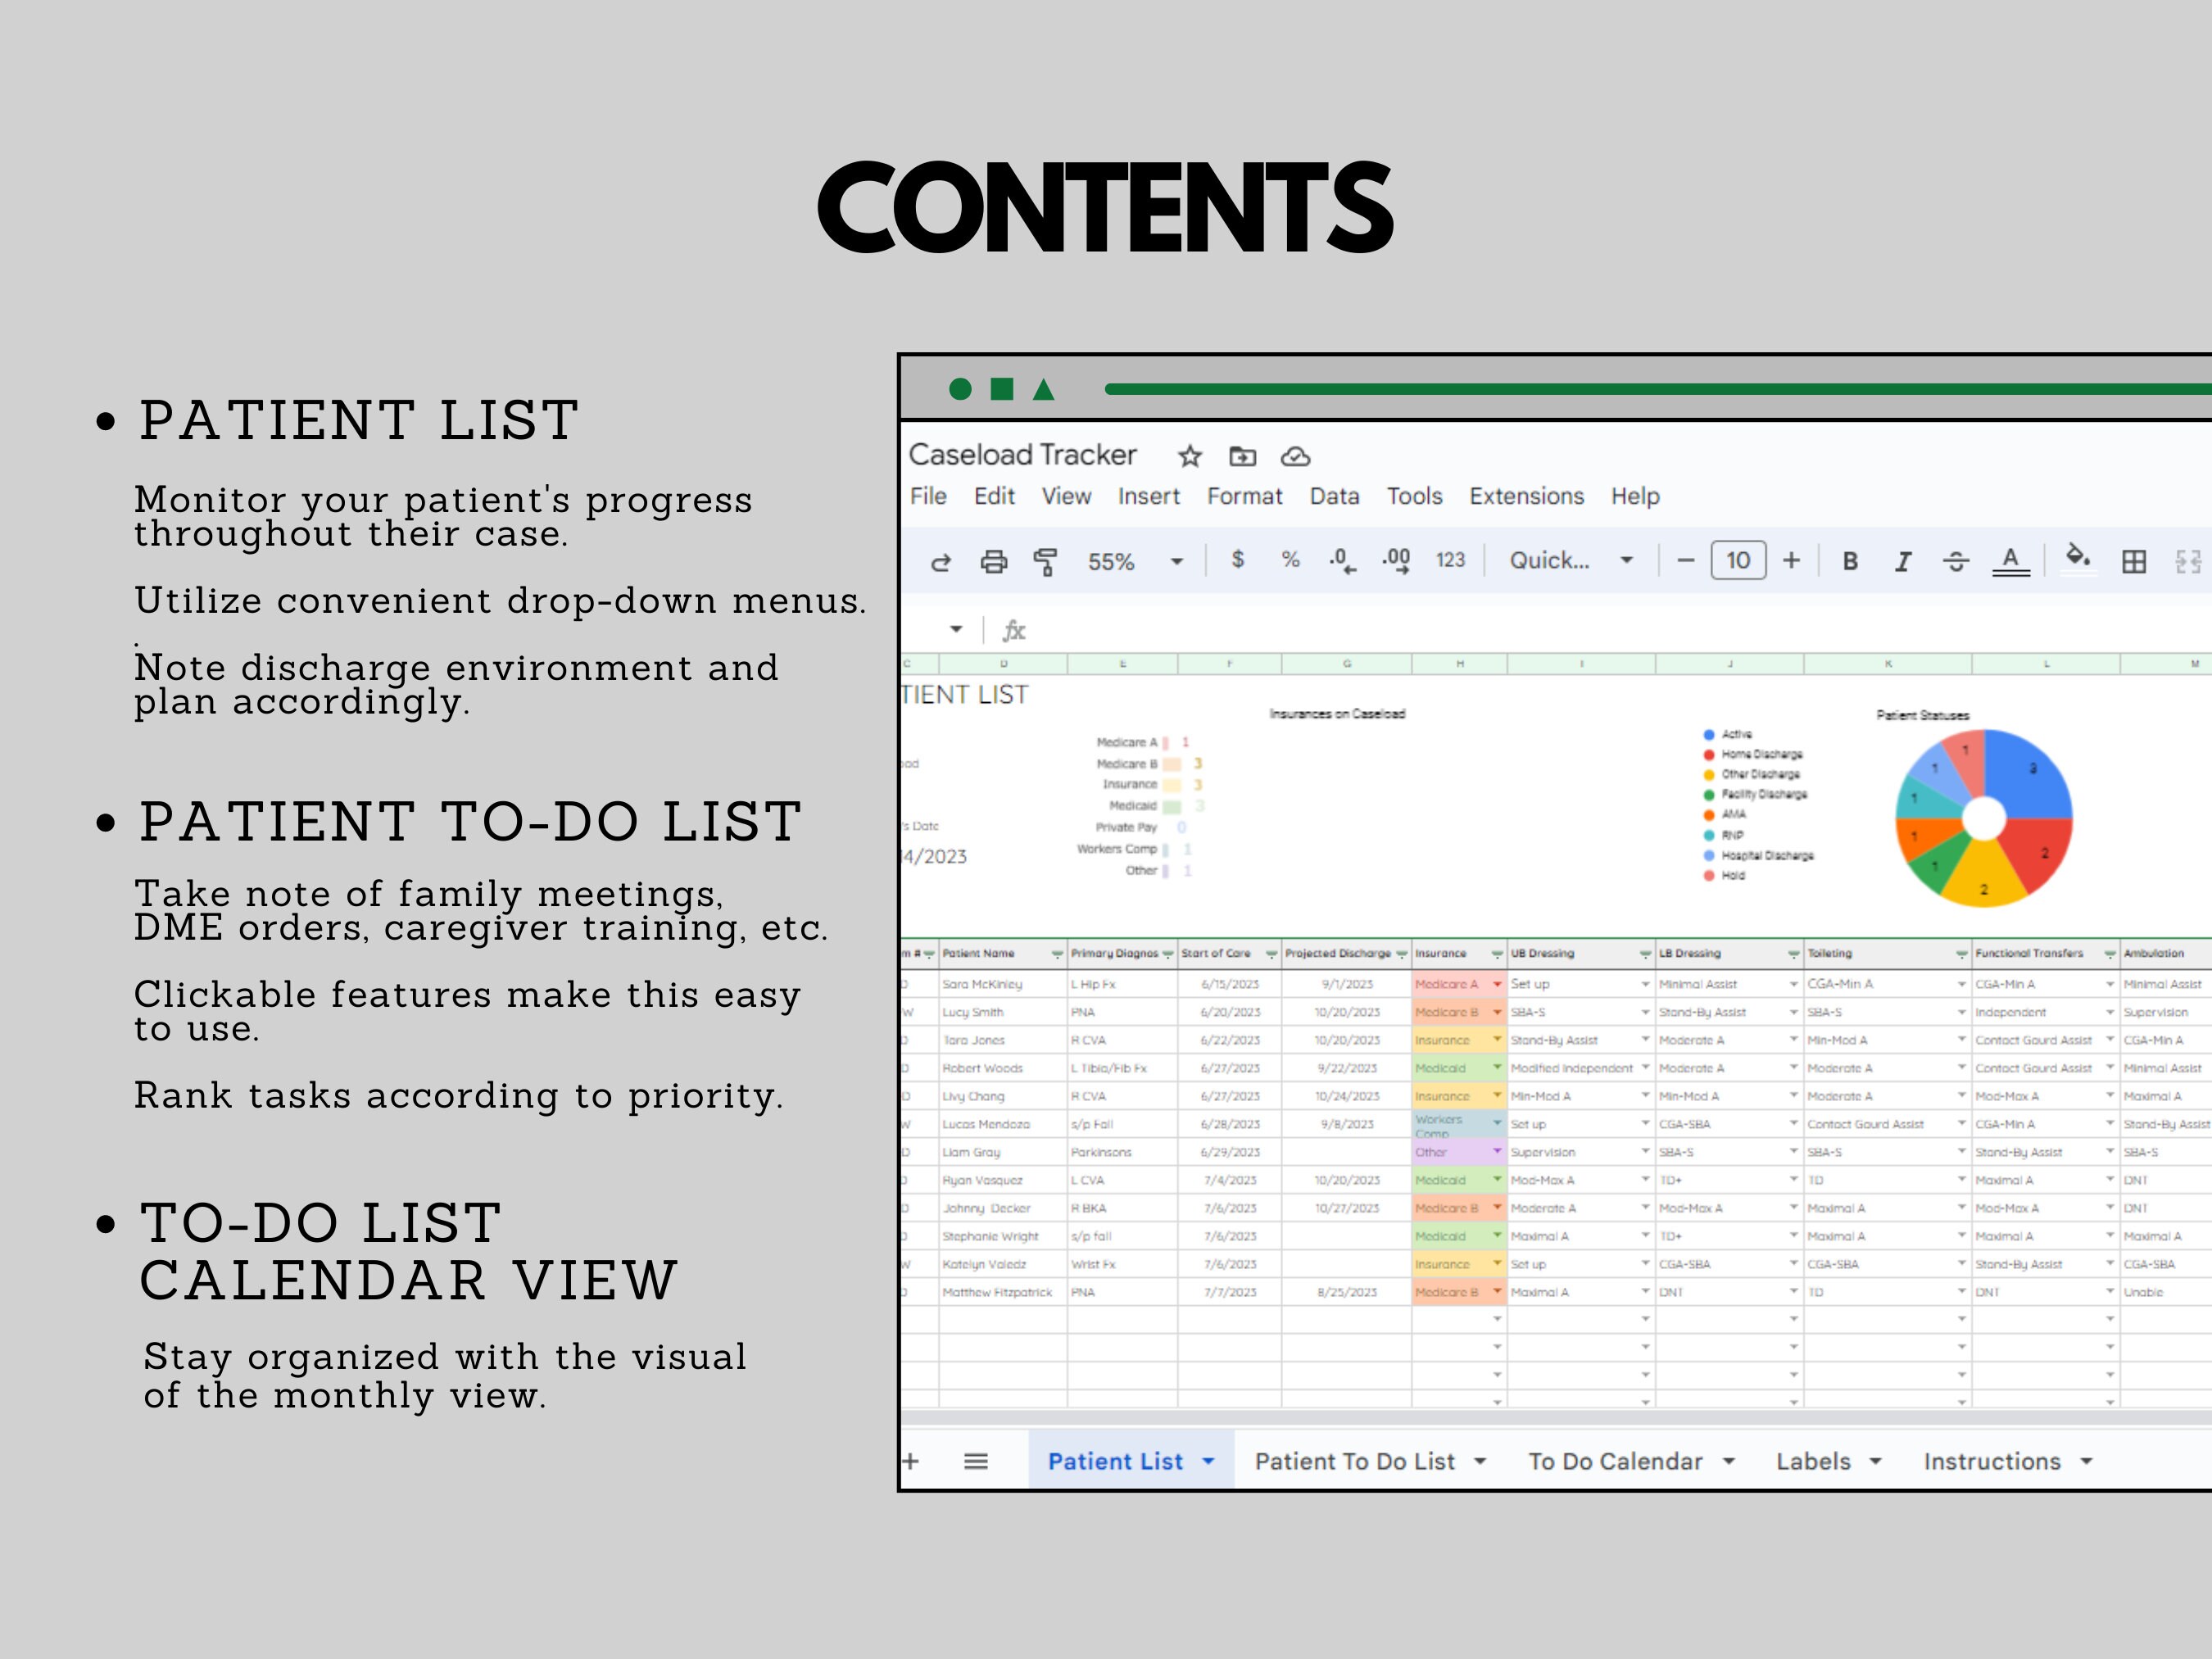The width and height of the screenshot is (2212, 1659).
Task: Open the borders tool
Action: point(2135,561)
